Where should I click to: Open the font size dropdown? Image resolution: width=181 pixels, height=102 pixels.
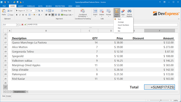(x=36, y=11)
